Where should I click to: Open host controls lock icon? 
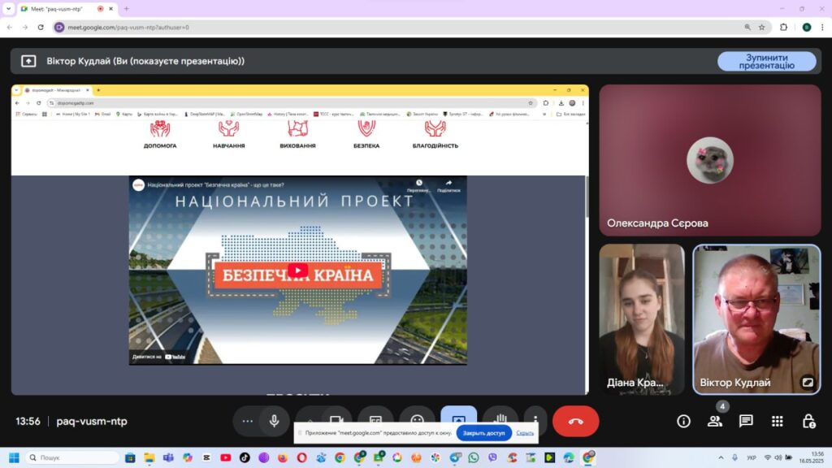pyautogui.click(x=808, y=422)
